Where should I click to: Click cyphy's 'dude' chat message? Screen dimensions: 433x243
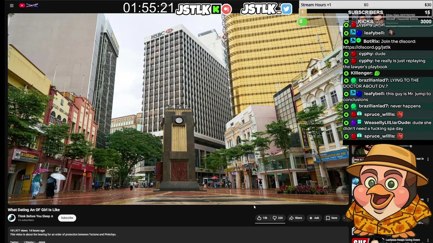(380, 54)
